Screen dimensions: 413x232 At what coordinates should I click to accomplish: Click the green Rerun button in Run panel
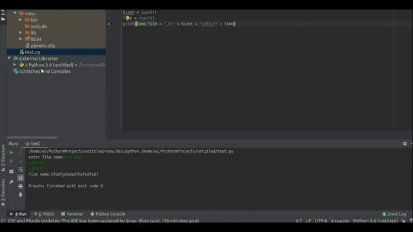point(12,153)
